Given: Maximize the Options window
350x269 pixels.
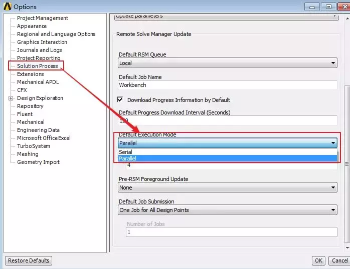Looking at the screenshot, I should (x=328, y=7).
